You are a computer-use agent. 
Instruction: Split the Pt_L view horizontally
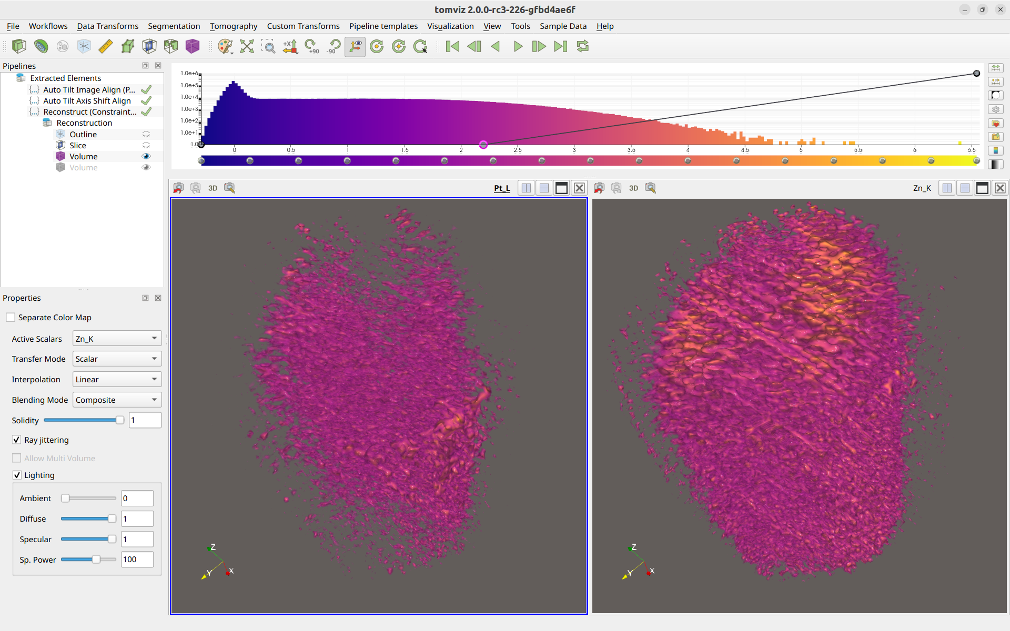click(526, 188)
